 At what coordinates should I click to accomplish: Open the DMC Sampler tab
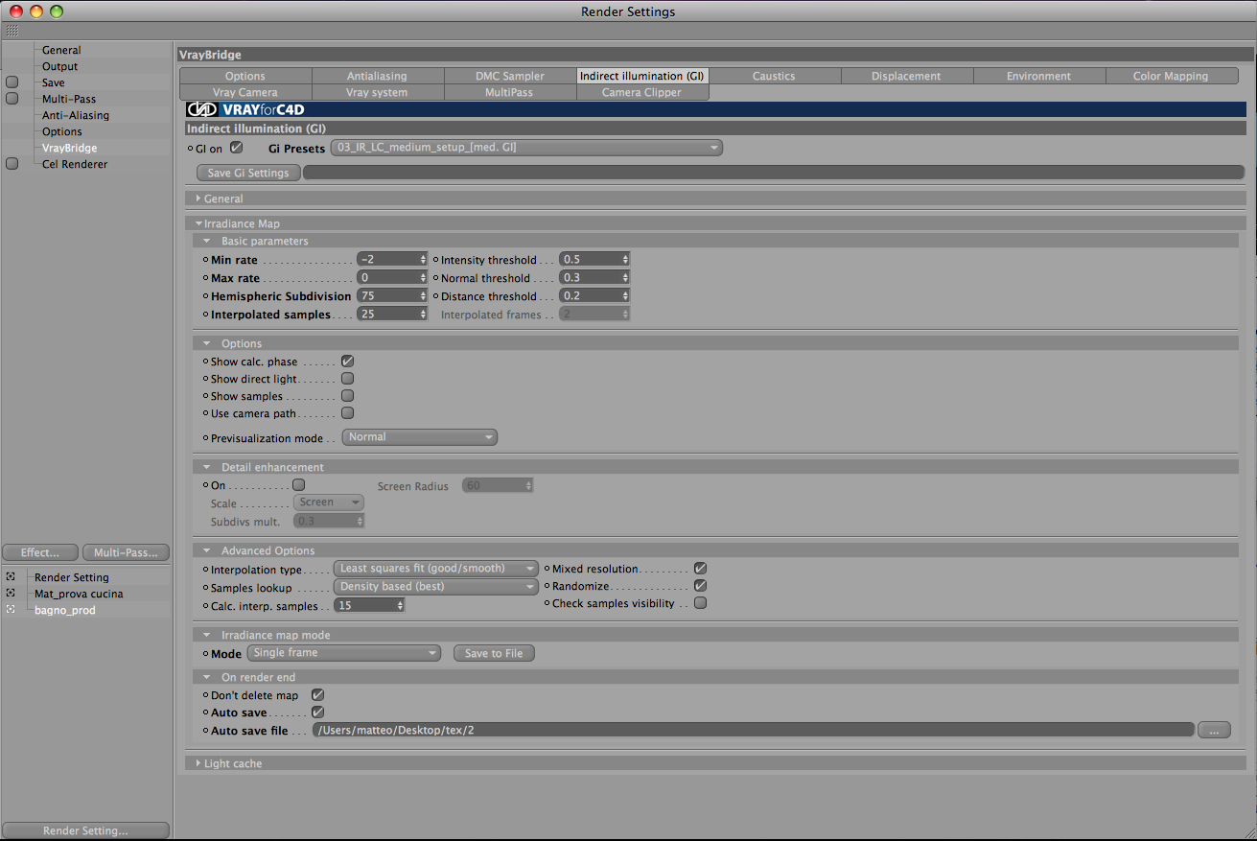pyautogui.click(x=510, y=76)
